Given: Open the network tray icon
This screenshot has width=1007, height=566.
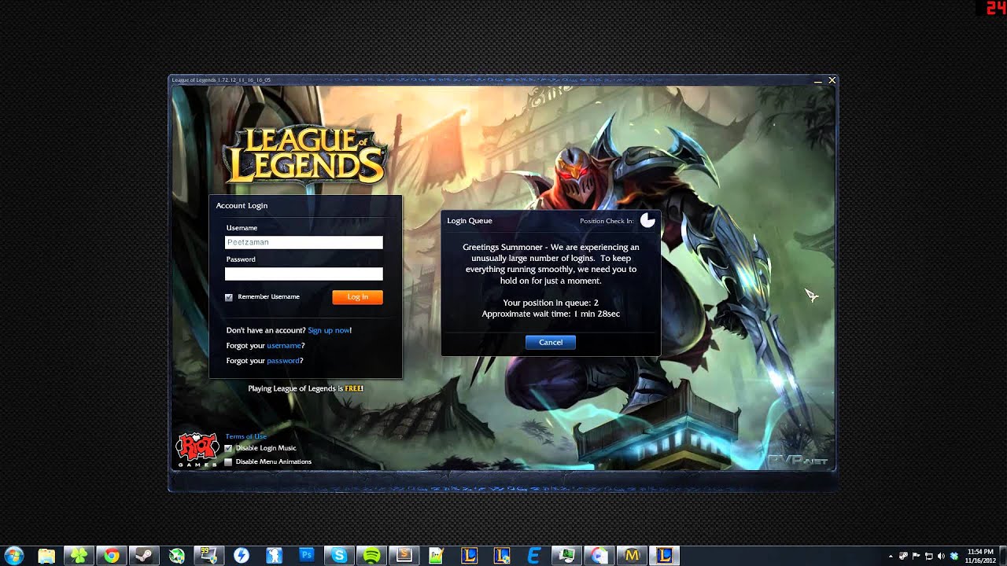Looking at the screenshot, I should click(x=928, y=556).
